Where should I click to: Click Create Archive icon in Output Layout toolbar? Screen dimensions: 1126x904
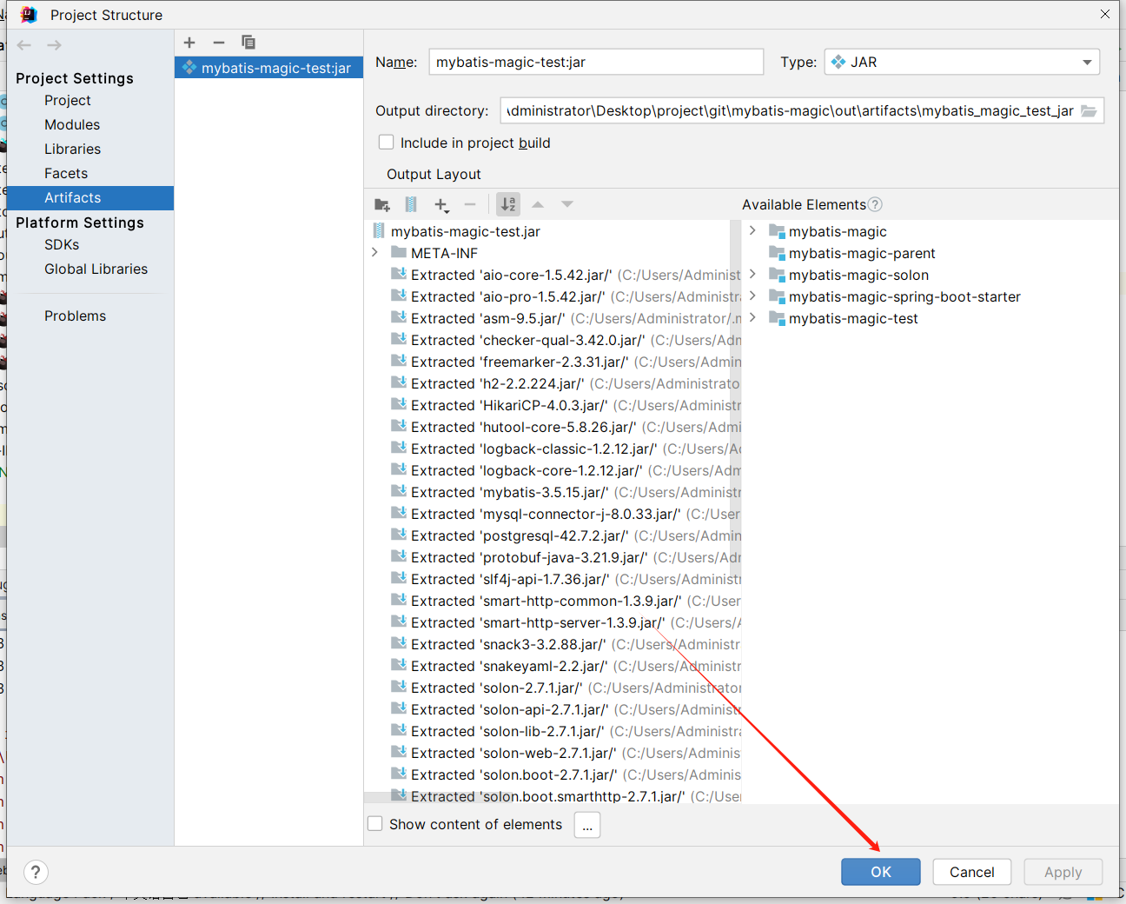click(x=411, y=205)
